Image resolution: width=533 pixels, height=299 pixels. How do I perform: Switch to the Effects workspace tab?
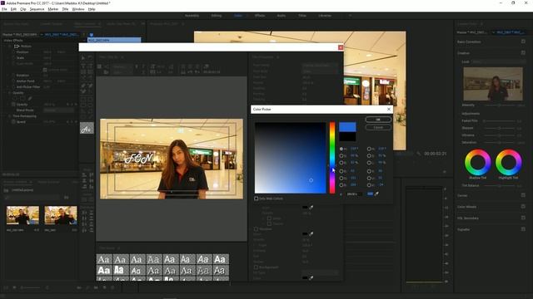(260, 16)
